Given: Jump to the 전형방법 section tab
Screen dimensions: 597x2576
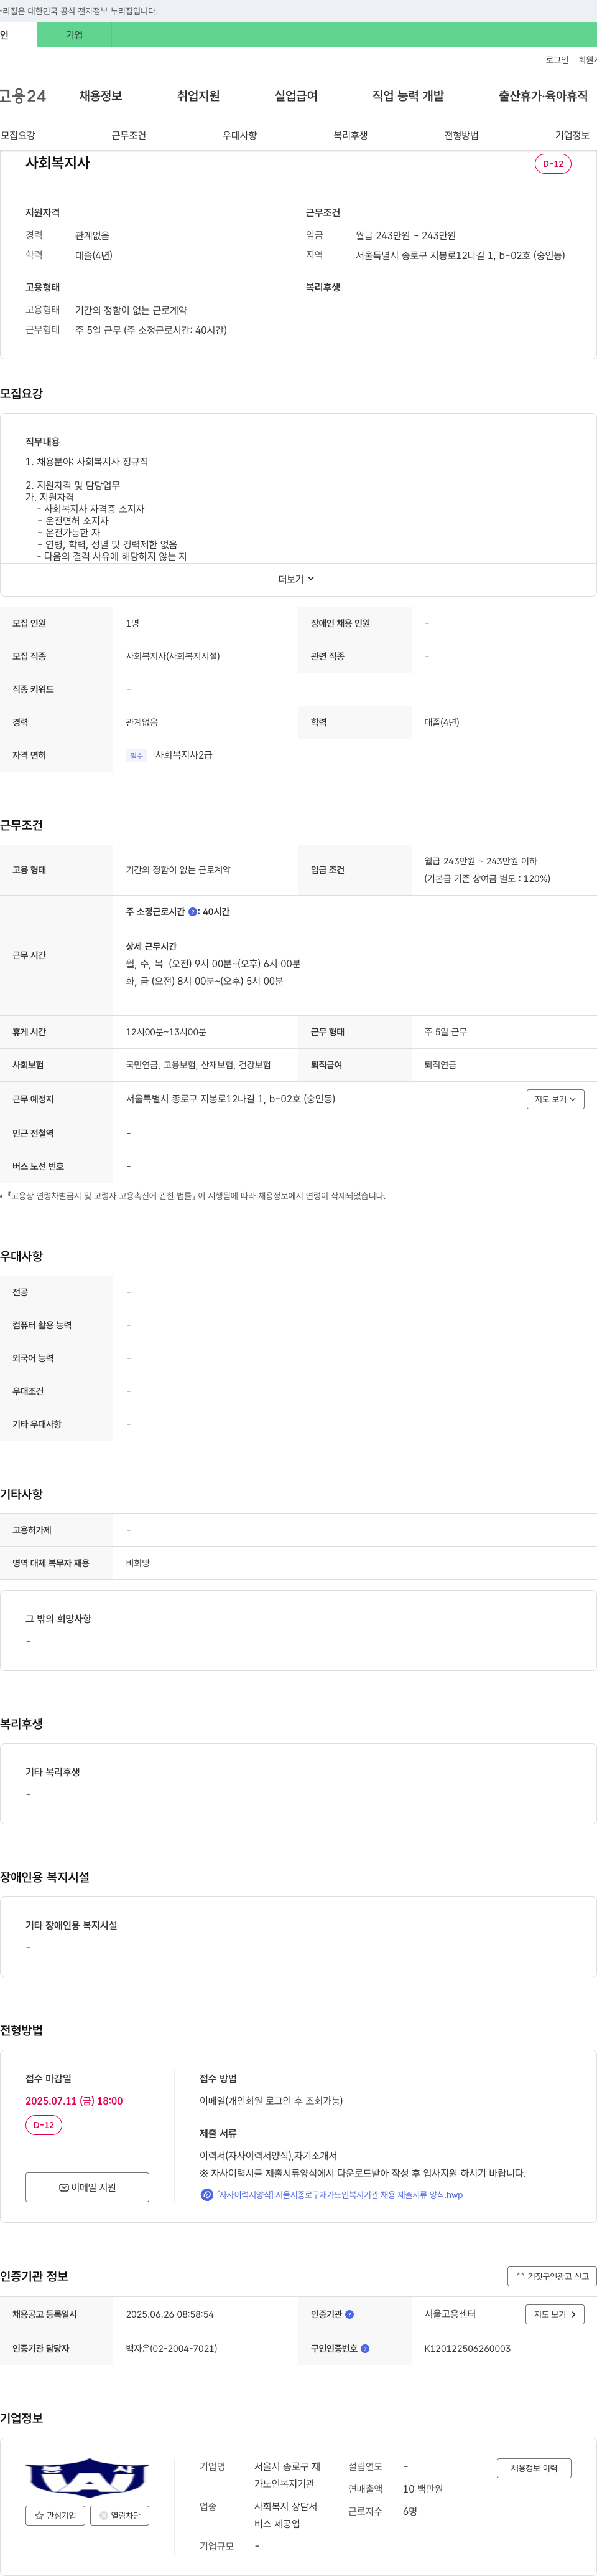Looking at the screenshot, I should tap(461, 135).
